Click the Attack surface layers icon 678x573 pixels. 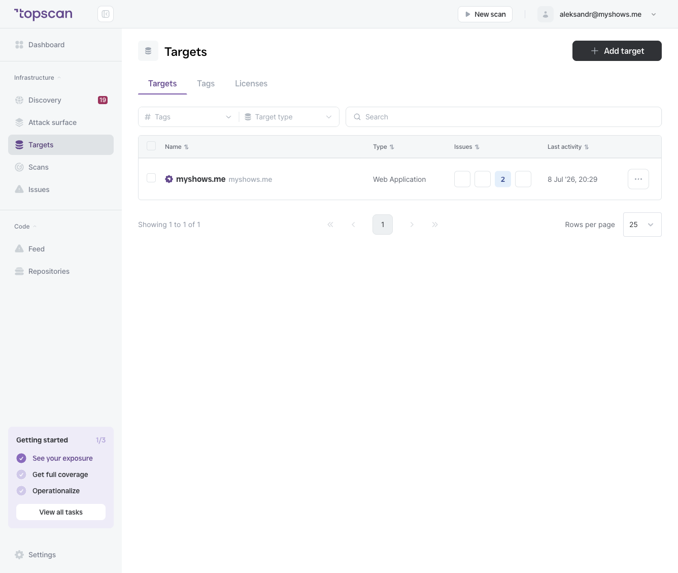19,122
